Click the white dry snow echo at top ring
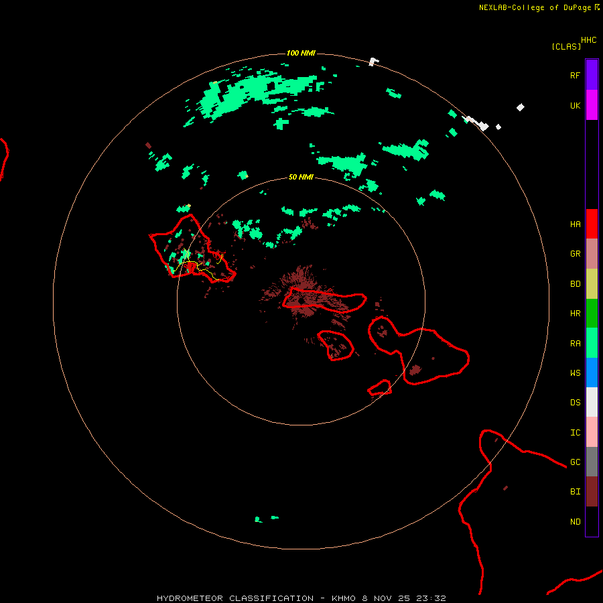 (373, 62)
